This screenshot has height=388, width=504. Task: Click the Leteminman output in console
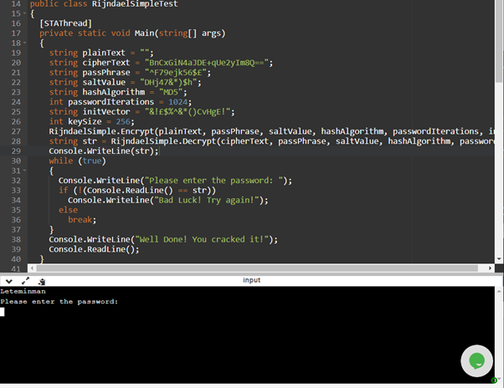23,291
